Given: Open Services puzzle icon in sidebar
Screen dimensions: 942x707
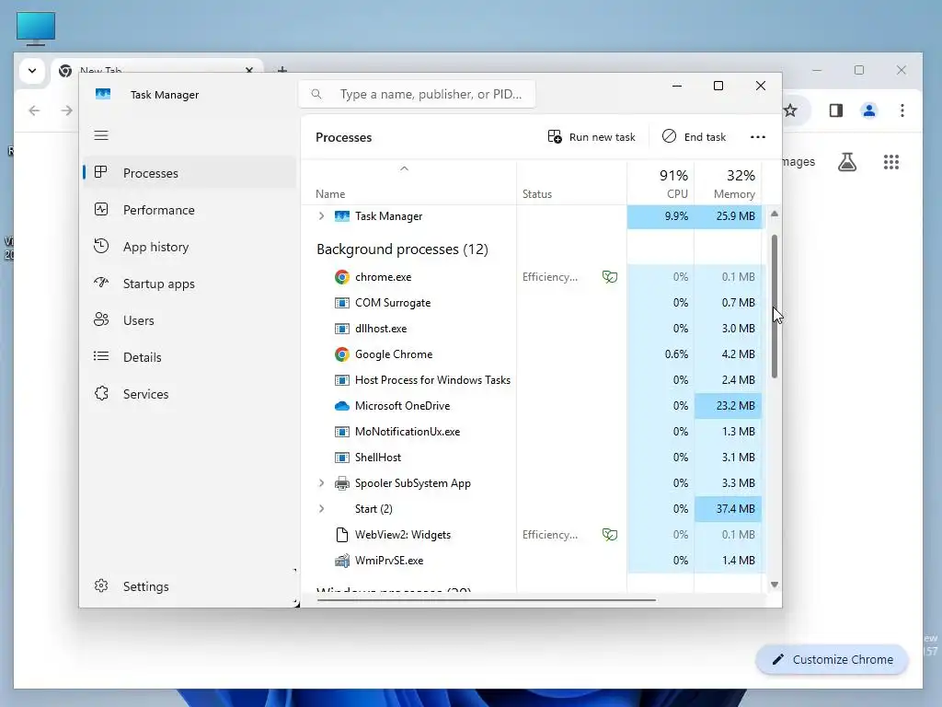Looking at the screenshot, I should coord(101,393).
